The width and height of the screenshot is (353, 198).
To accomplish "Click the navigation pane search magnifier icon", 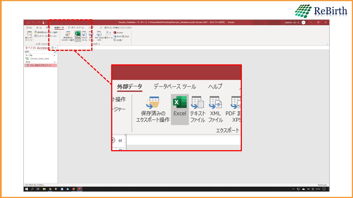I will coord(55,52).
